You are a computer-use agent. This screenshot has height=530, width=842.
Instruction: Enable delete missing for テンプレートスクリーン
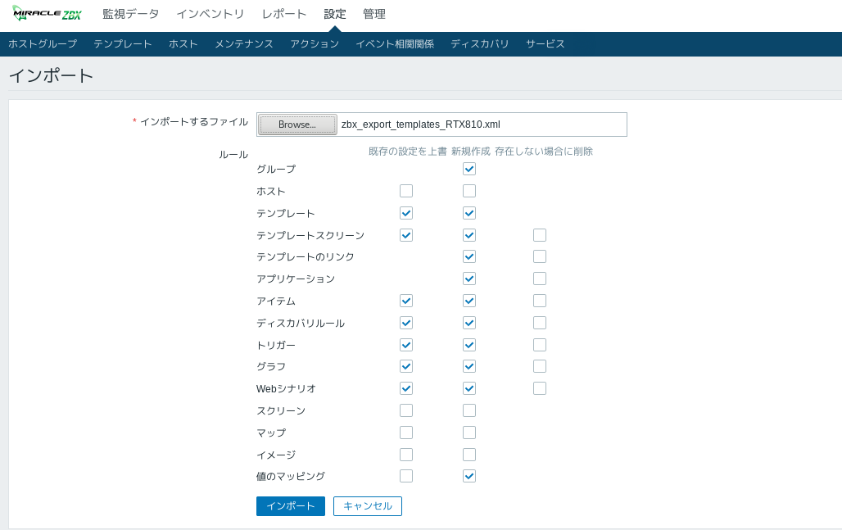coord(540,235)
